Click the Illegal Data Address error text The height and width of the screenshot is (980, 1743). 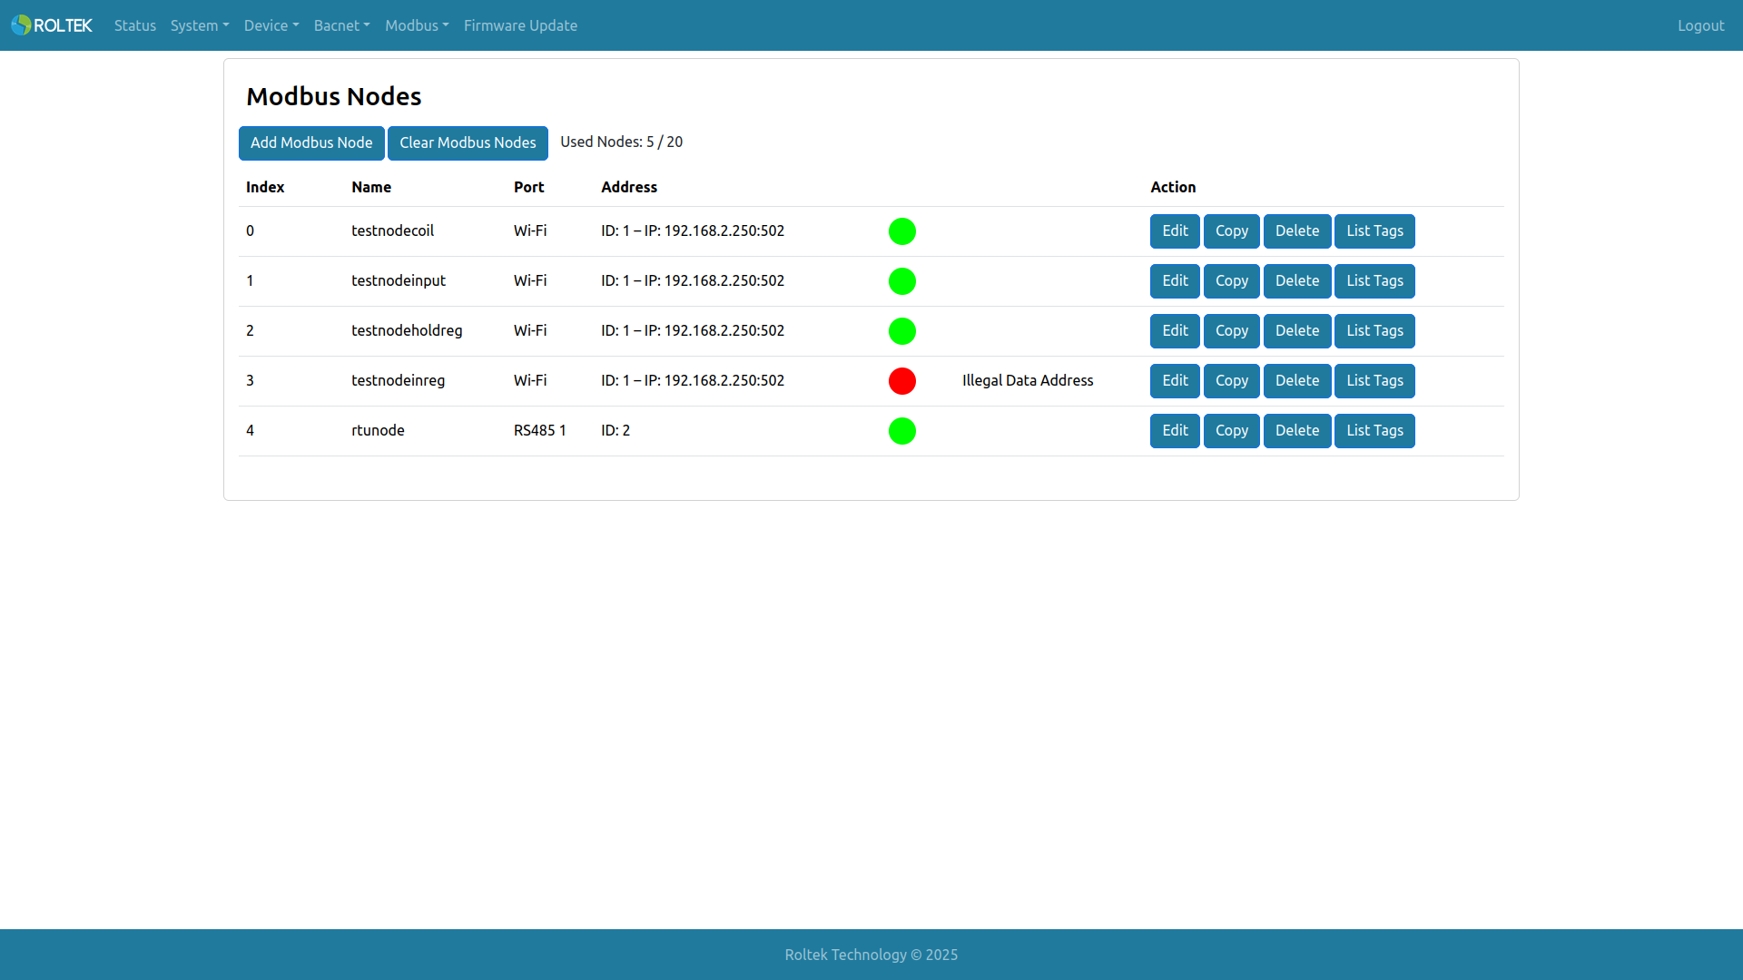(x=1028, y=381)
